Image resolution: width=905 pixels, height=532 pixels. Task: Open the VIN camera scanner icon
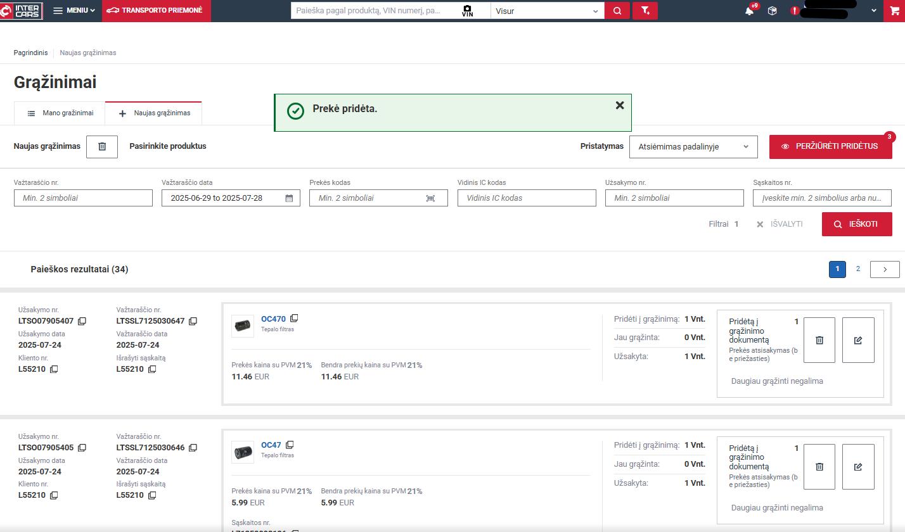[468, 11]
